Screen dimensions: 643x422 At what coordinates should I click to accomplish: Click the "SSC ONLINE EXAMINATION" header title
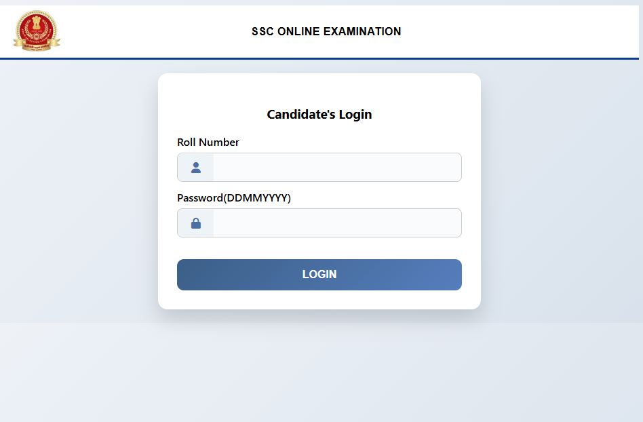tap(326, 31)
